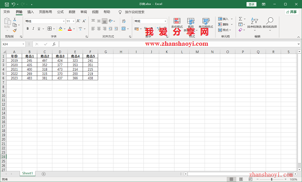Image resolution: width=302 pixels, height=182 pixels.
Task: Click the Decrease Indent icon
Action: 110,29
